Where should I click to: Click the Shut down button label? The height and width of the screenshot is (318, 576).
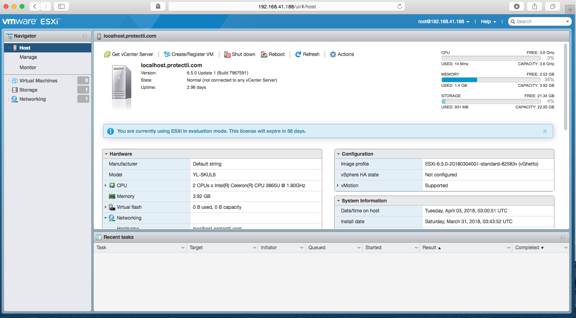[243, 54]
